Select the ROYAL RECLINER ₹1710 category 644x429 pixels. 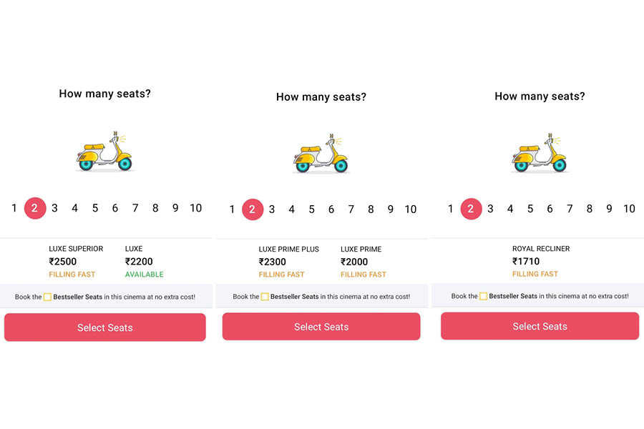click(x=540, y=261)
